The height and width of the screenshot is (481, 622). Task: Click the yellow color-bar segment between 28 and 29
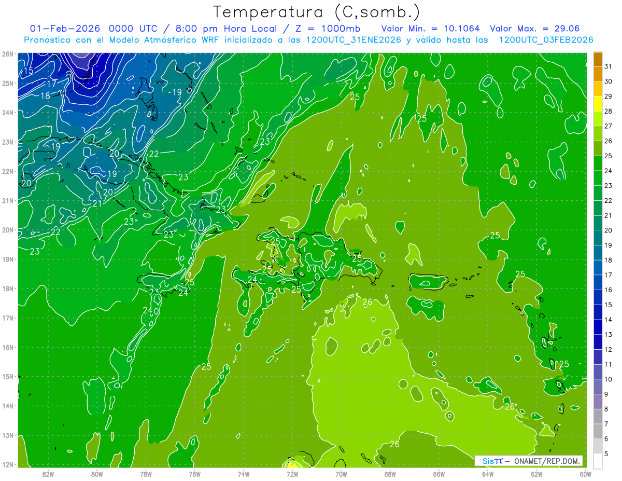(598, 104)
